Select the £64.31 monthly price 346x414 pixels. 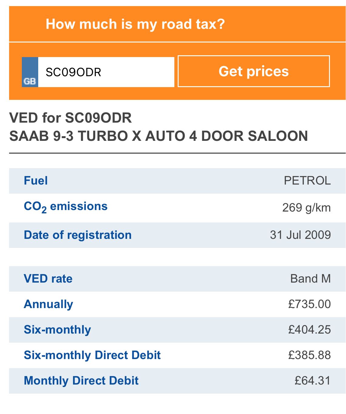(313, 381)
